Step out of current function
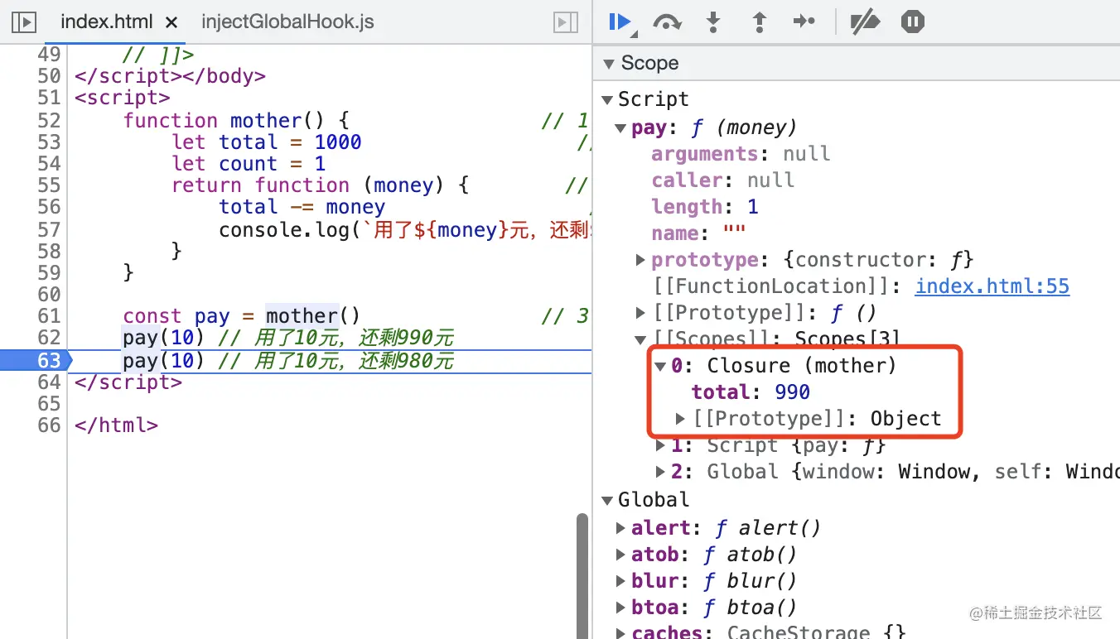The image size is (1120, 639). click(759, 22)
